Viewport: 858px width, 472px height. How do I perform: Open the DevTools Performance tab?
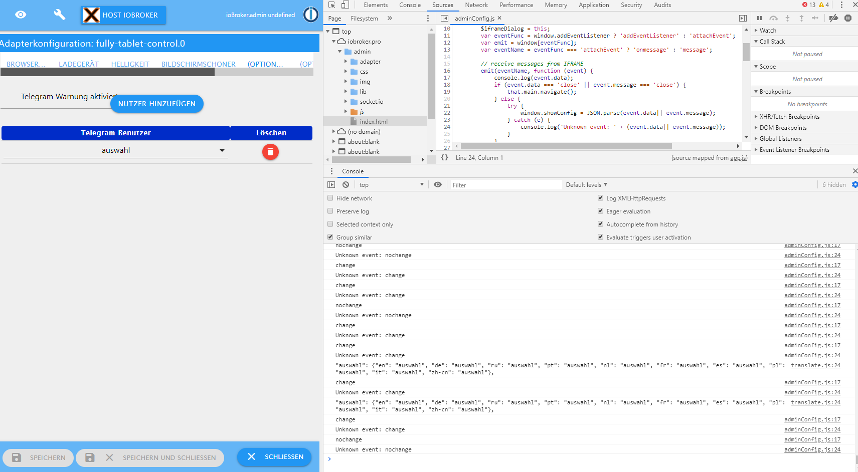pos(516,5)
